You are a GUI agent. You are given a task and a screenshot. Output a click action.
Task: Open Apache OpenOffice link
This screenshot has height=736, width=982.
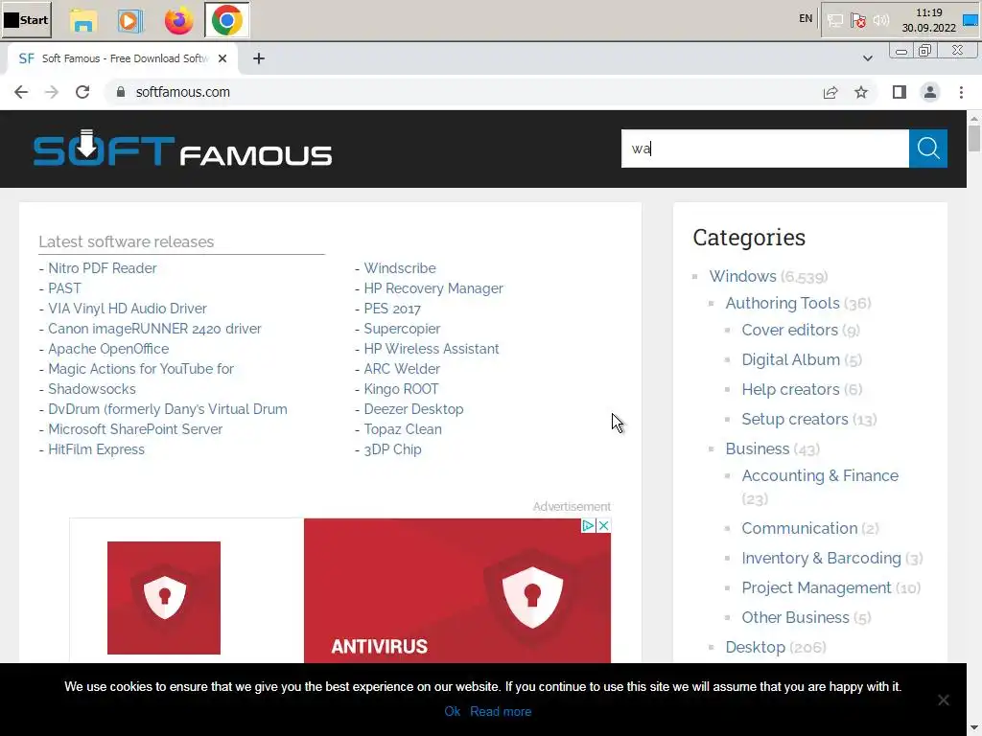tap(108, 349)
